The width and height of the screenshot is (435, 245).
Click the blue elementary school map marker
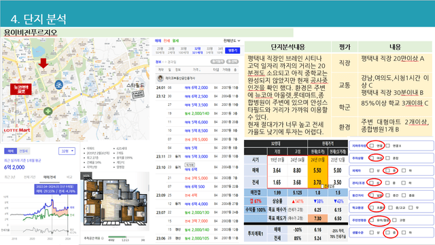[x=59, y=85]
